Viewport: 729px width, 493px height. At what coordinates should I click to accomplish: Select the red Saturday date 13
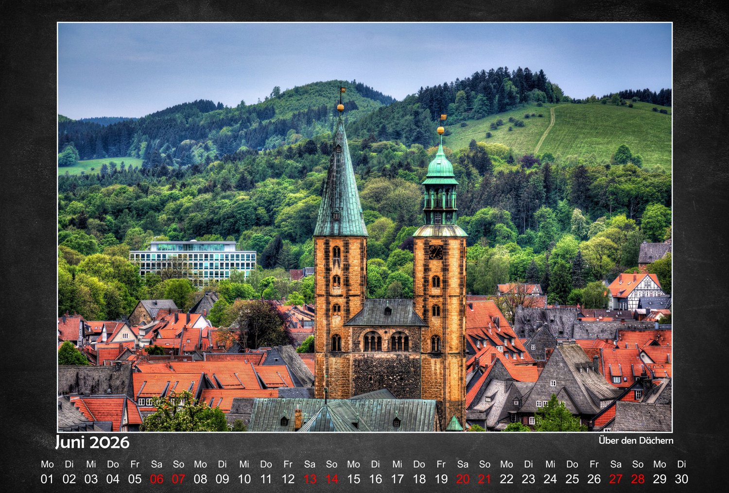(310, 479)
